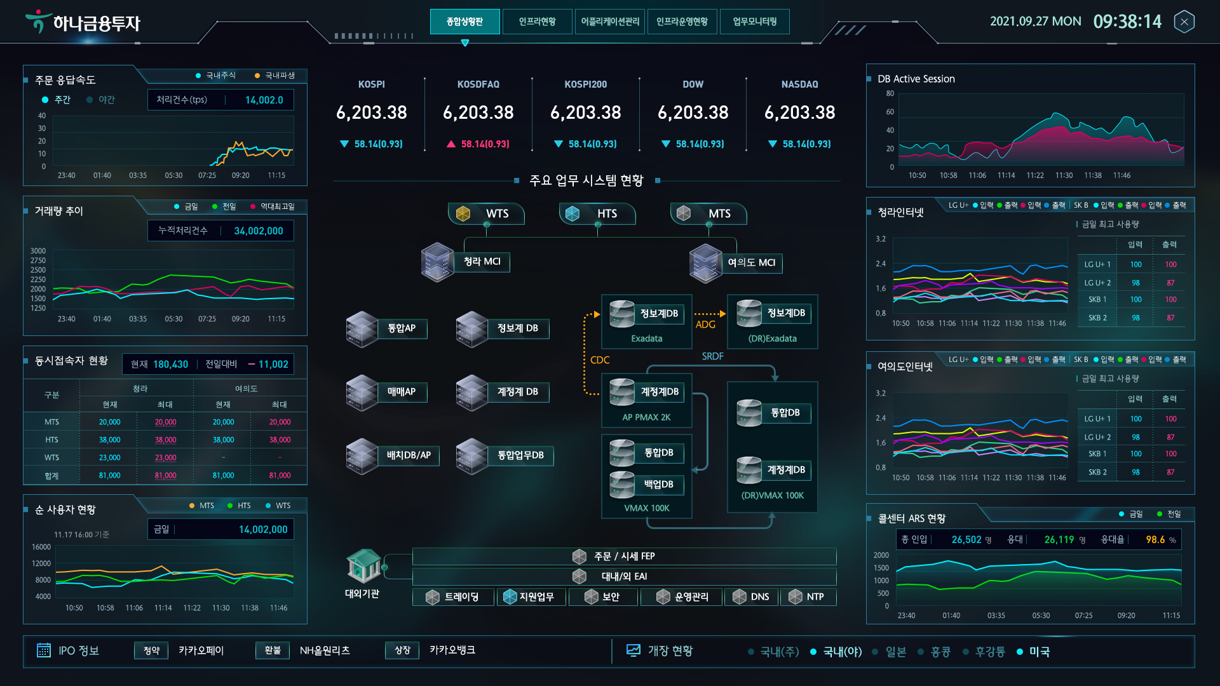Select the 상장 tag in IPO 정보
1220x686 pixels.
coord(402,650)
